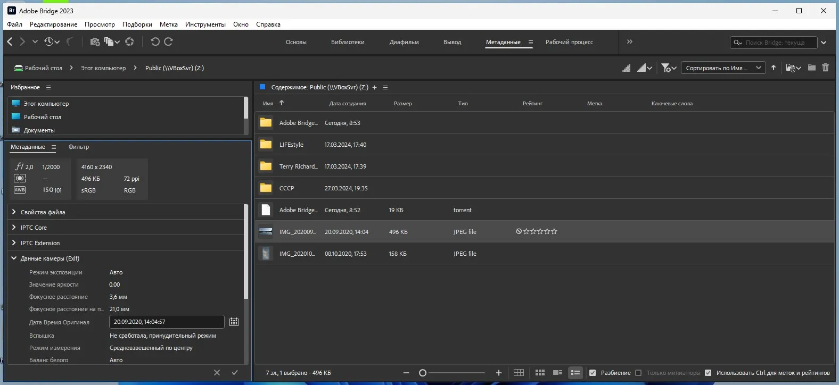This screenshot has width=839, height=385.
Task: Open the dropdown arrow beside the search field
Action: tap(824, 43)
